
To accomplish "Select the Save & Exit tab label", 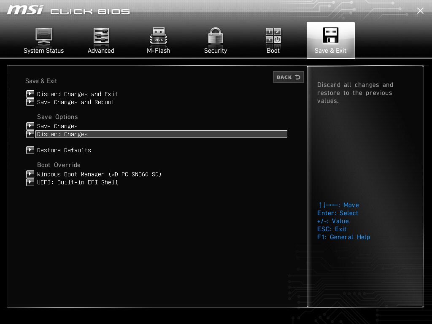I will tap(330, 51).
